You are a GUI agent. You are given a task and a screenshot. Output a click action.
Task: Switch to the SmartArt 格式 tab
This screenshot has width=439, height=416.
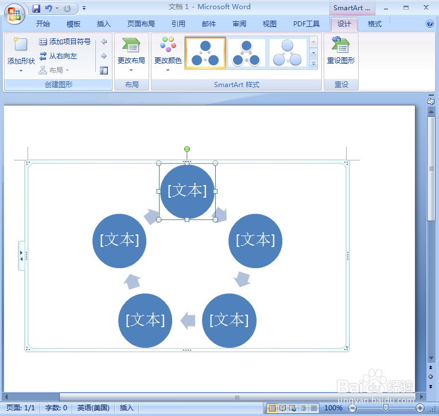click(x=375, y=24)
